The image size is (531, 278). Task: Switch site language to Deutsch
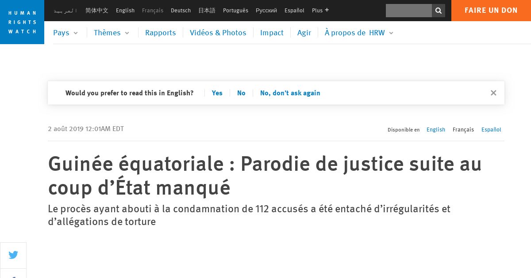pos(181,11)
